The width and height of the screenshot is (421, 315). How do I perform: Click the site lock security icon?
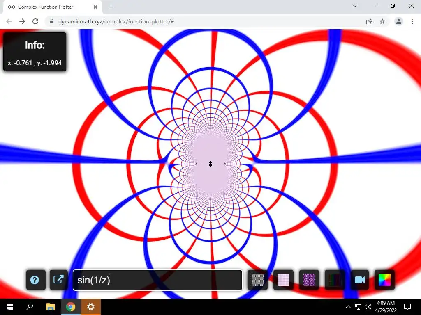(x=52, y=21)
